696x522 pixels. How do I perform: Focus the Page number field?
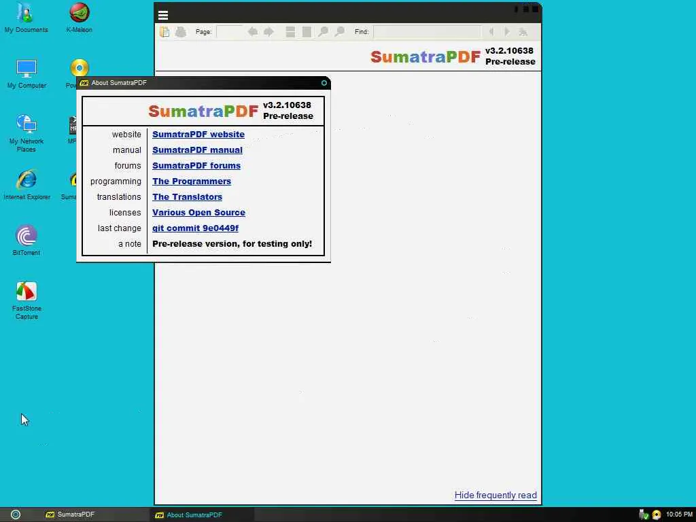[x=230, y=32]
